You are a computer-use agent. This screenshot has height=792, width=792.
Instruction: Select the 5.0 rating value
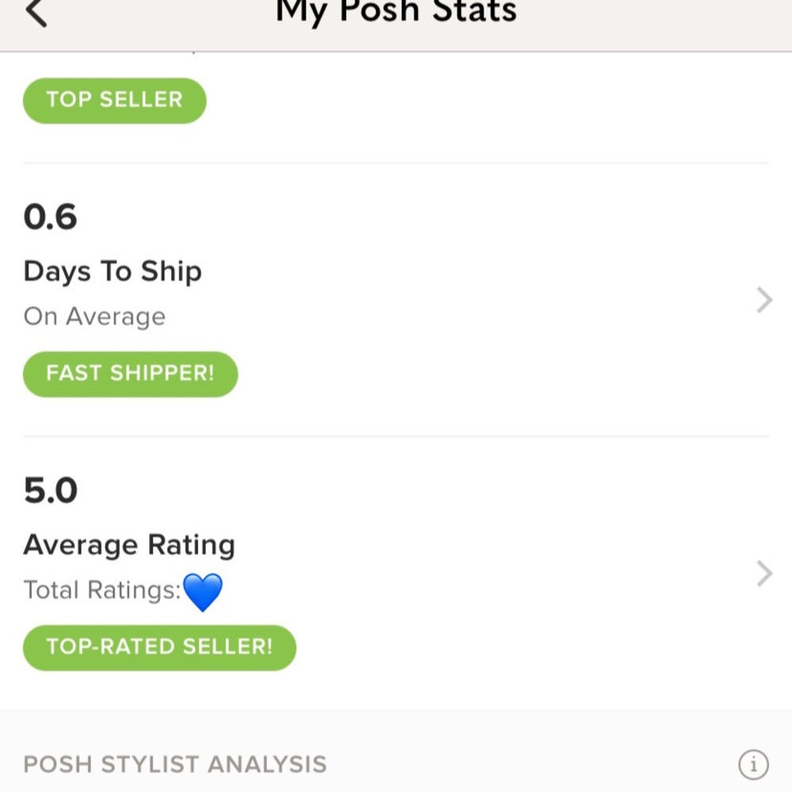[51, 490]
